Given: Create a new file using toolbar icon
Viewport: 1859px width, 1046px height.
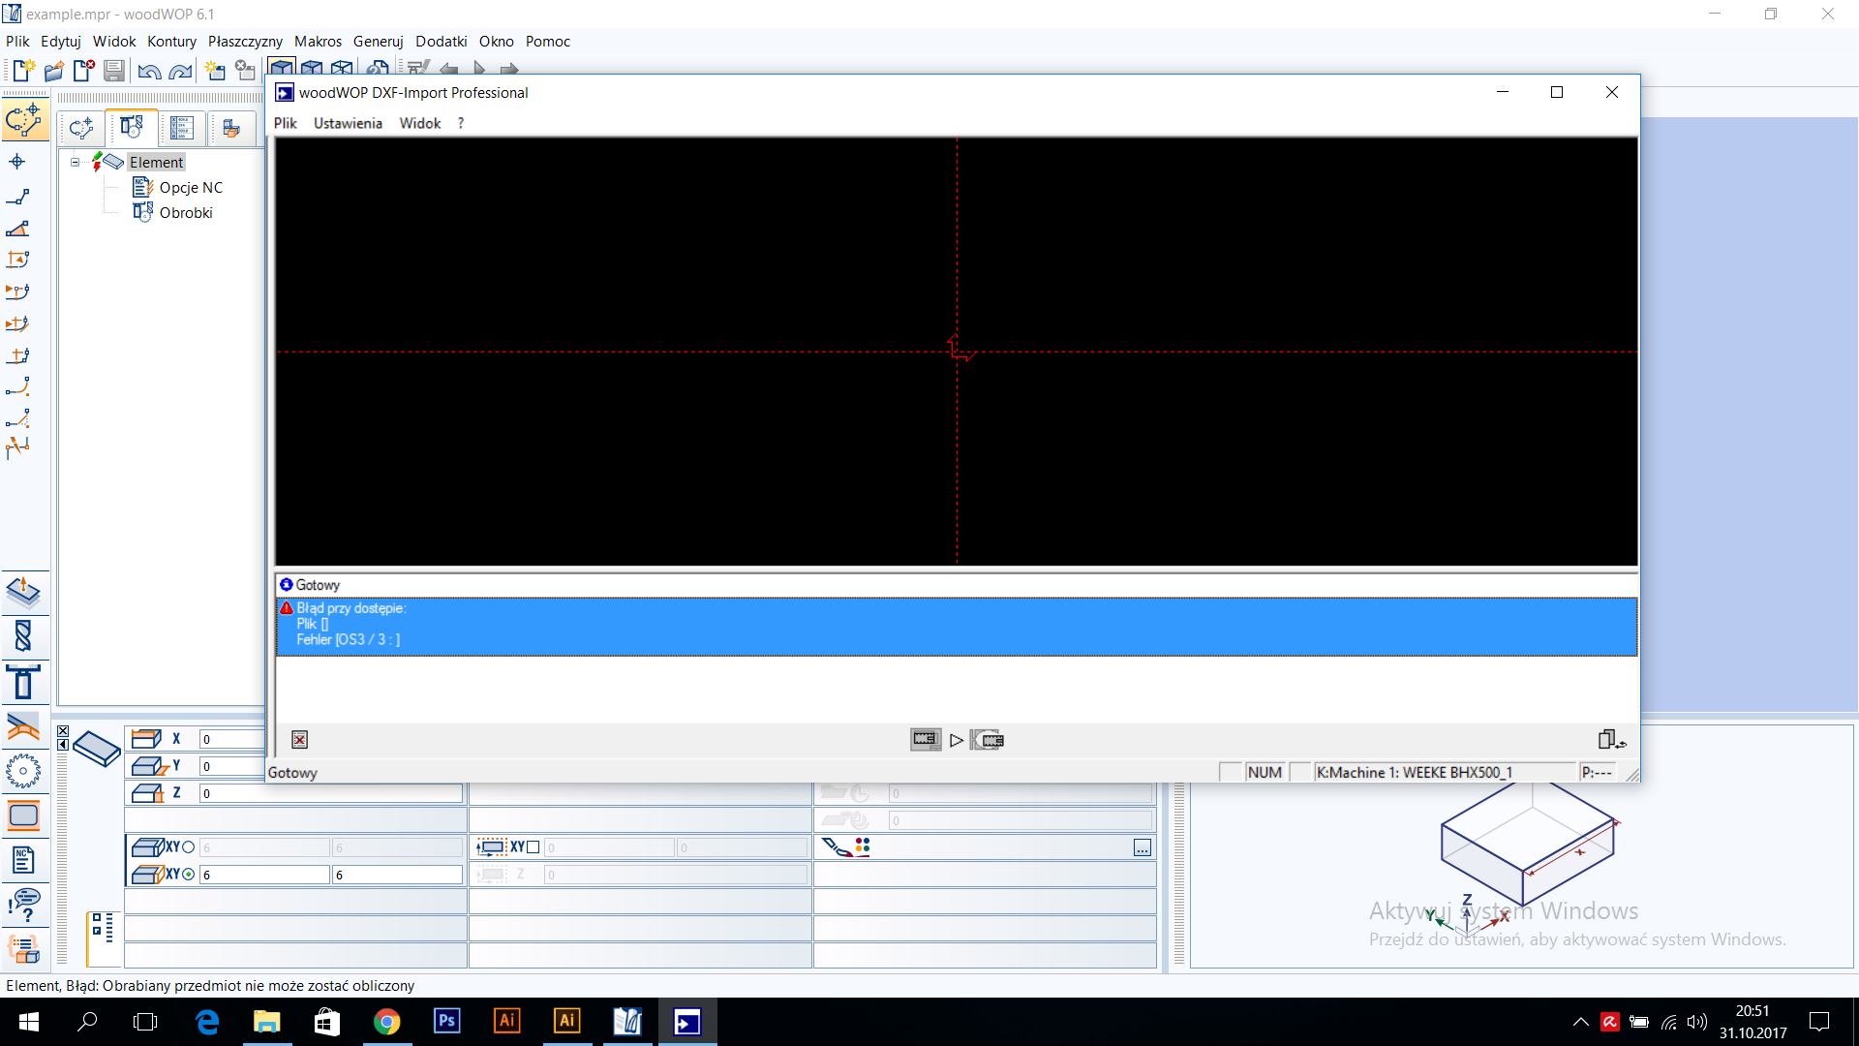Looking at the screenshot, I should [22, 70].
